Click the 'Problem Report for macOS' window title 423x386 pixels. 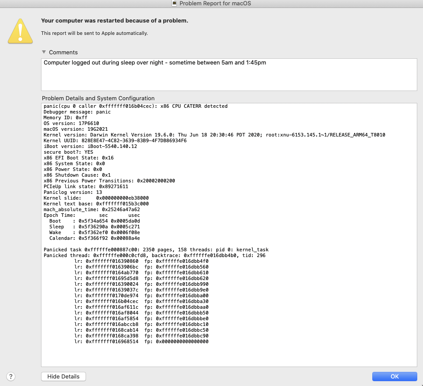215,3
